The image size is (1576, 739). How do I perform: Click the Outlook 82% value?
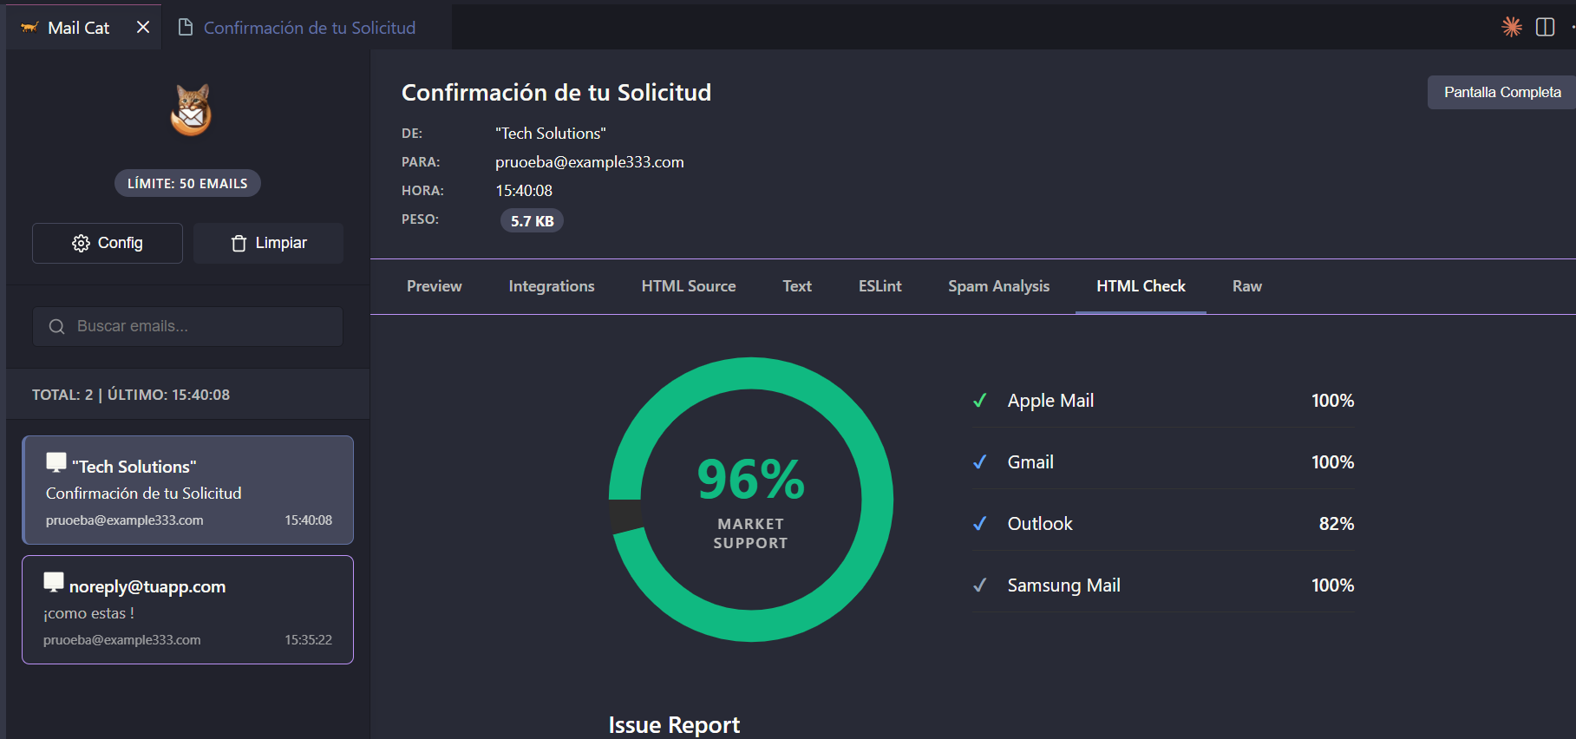tap(1337, 524)
